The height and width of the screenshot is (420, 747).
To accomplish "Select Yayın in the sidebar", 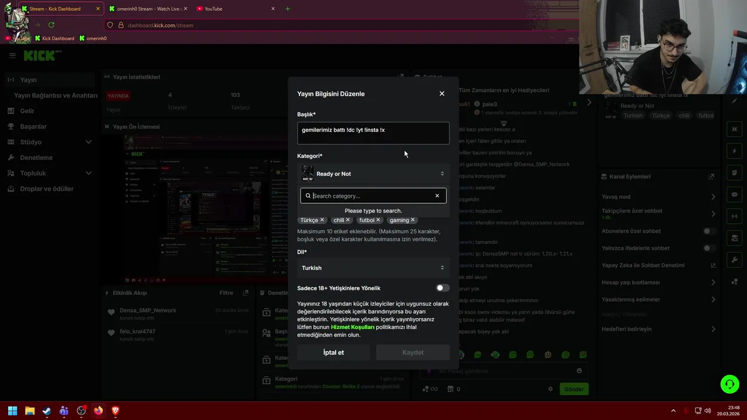I will 50,80.
